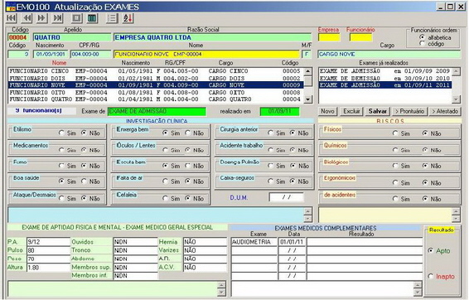Select 'alfabetica' employee order option
The width and height of the screenshot is (469, 300).
(423, 37)
